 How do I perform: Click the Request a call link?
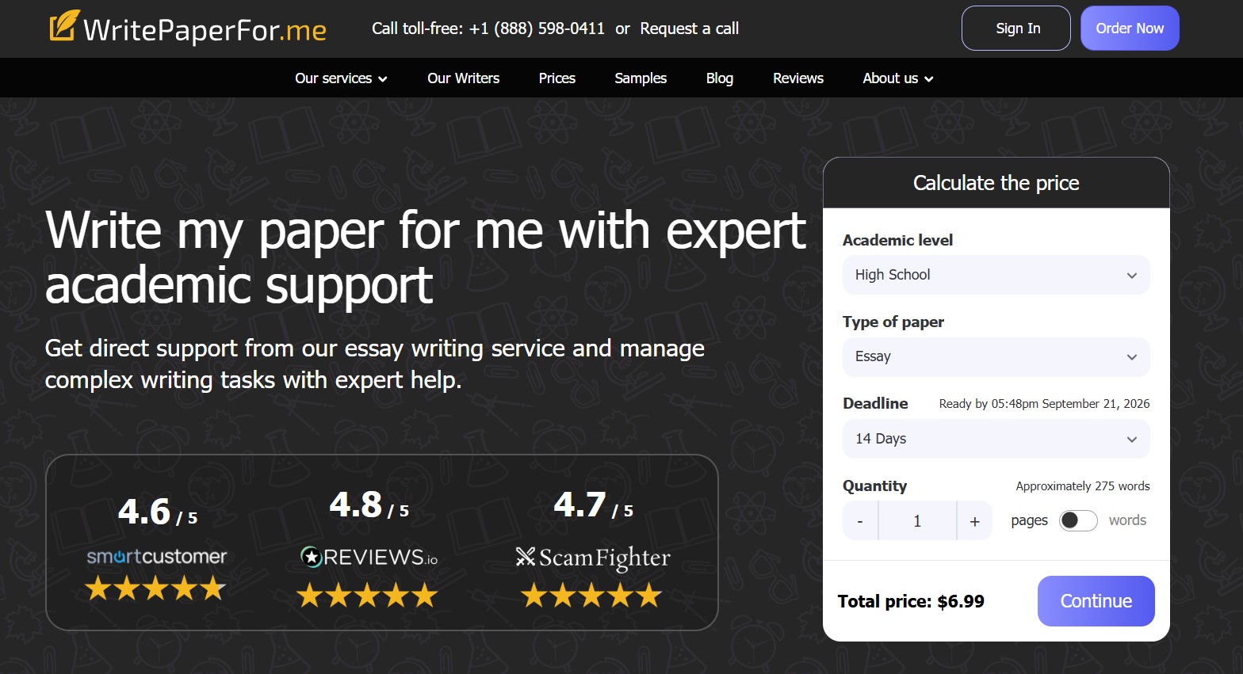click(690, 29)
